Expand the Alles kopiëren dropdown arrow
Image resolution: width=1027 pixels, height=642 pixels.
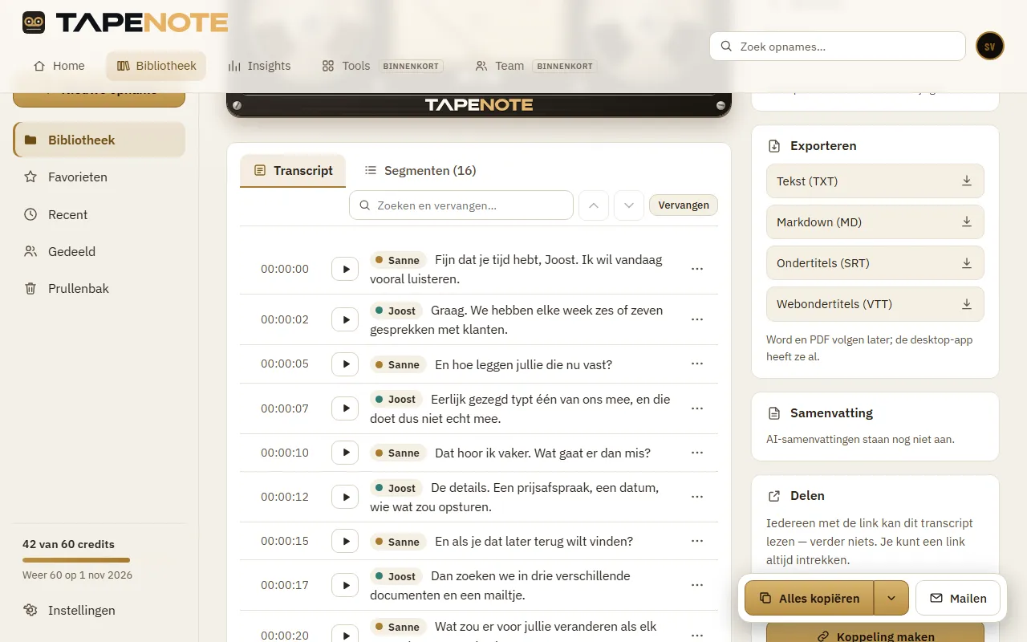click(891, 598)
